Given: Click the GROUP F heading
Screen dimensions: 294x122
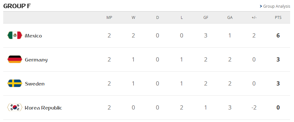Looking at the screenshot, I should 17,6.
